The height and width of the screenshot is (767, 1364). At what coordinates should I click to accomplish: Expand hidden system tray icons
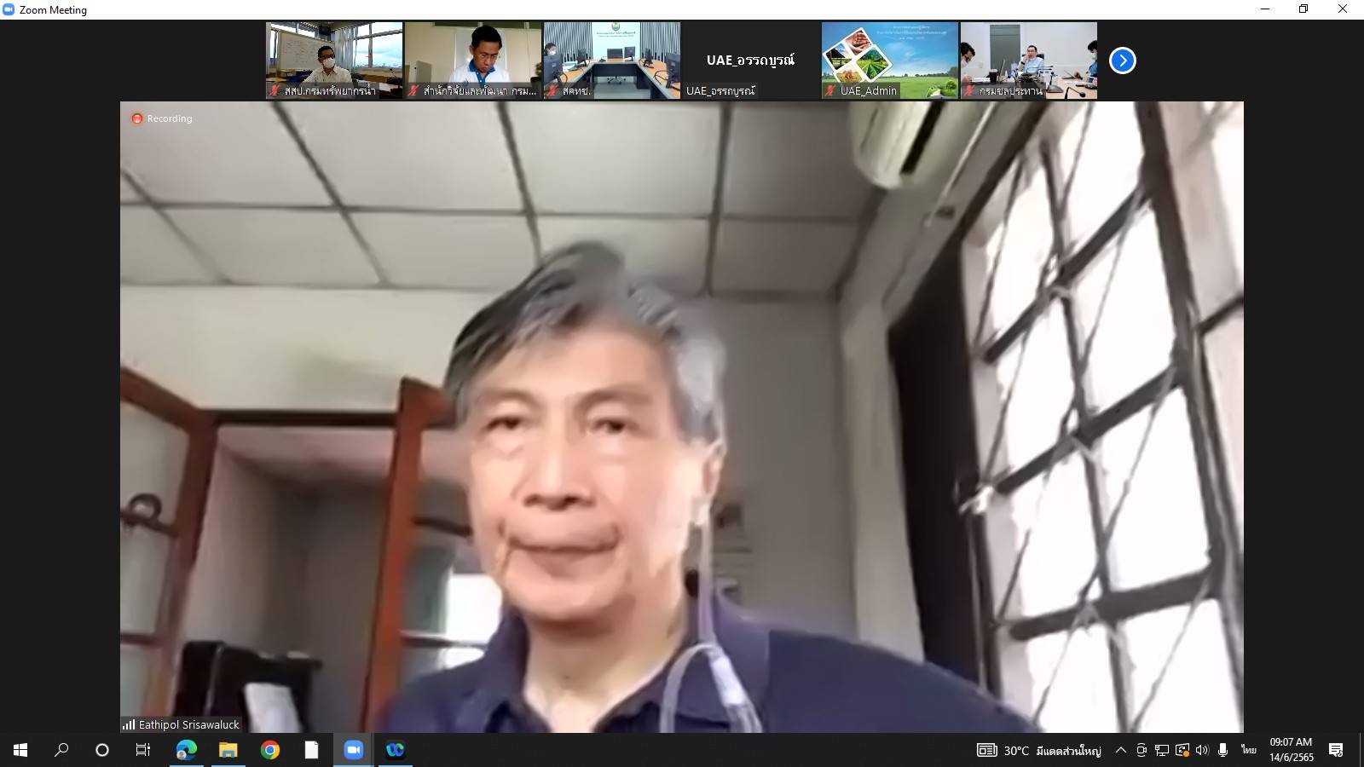point(1120,750)
